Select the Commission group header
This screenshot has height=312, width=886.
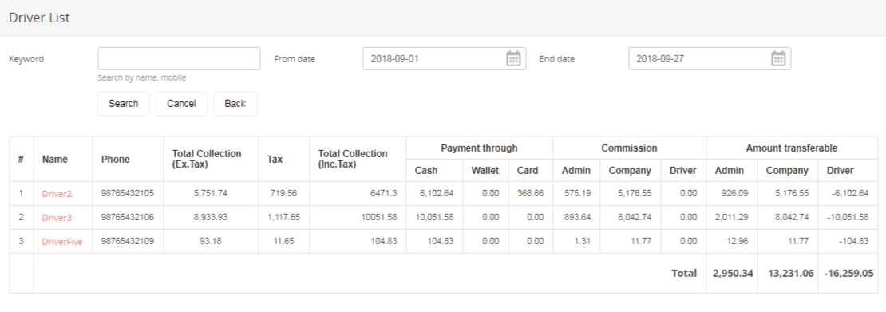[629, 148]
